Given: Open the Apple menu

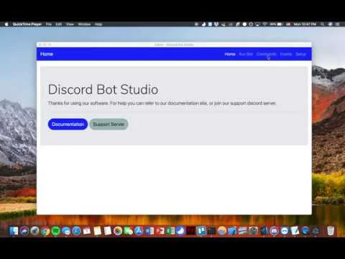Looking at the screenshot, I should (x=6, y=24).
